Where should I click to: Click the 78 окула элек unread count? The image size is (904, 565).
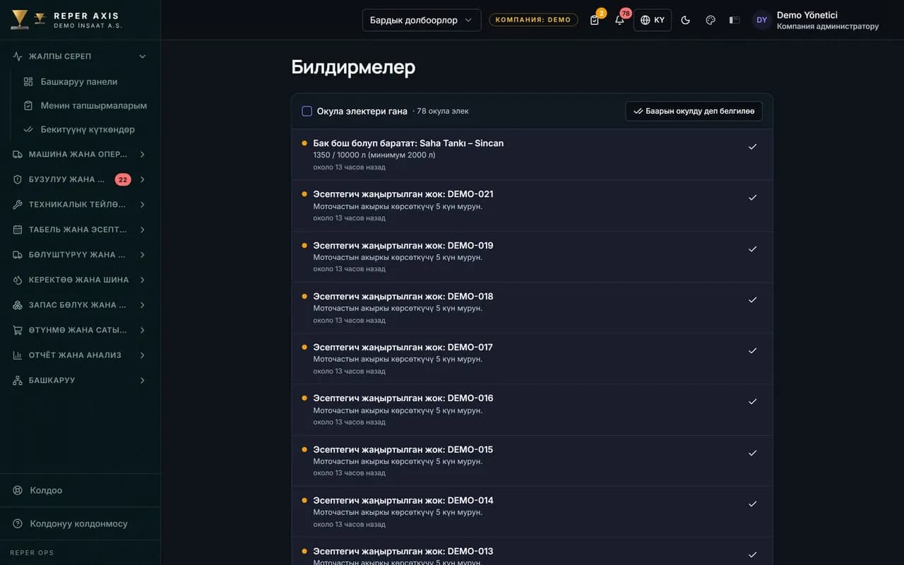[442, 111]
